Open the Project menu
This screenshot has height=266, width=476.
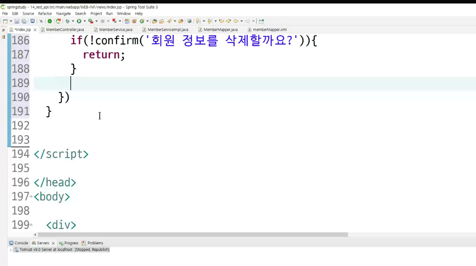(96, 14)
